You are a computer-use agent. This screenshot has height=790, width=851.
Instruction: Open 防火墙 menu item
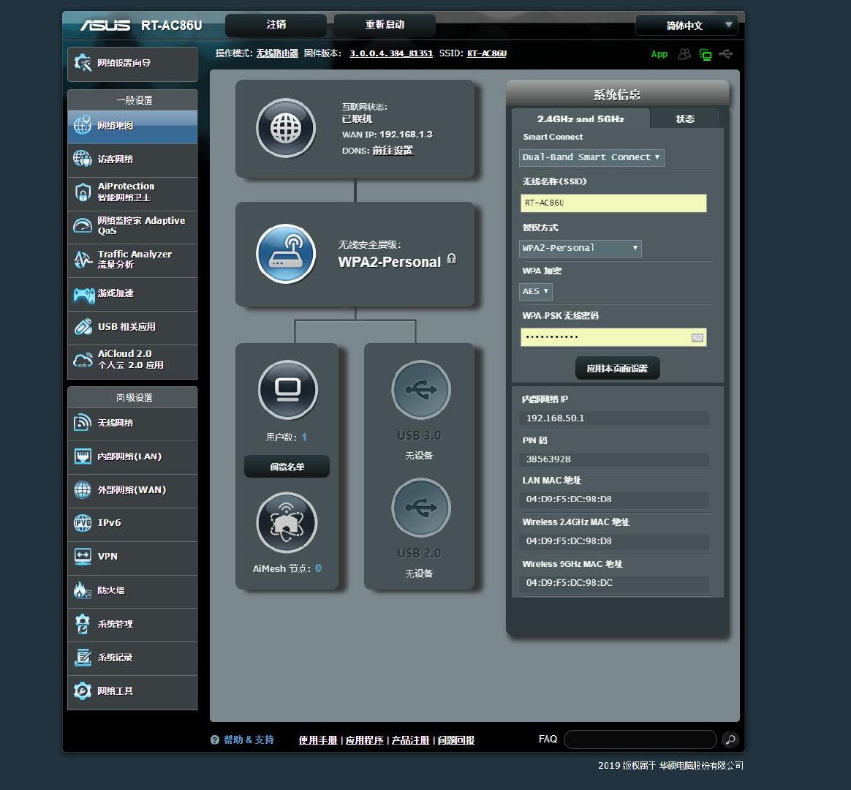pyautogui.click(x=132, y=590)
